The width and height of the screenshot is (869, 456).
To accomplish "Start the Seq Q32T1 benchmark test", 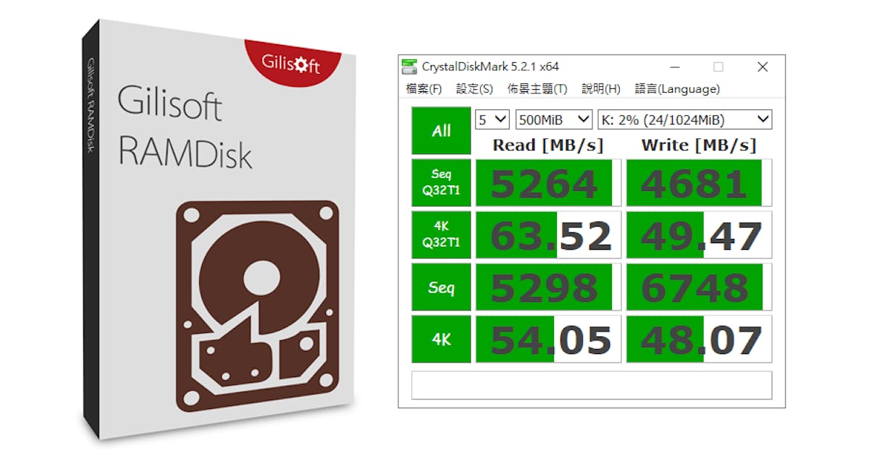I will coord(440,182).
